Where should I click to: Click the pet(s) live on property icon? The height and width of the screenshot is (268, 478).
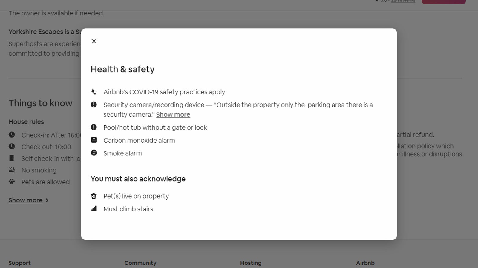tap(94, 196)
